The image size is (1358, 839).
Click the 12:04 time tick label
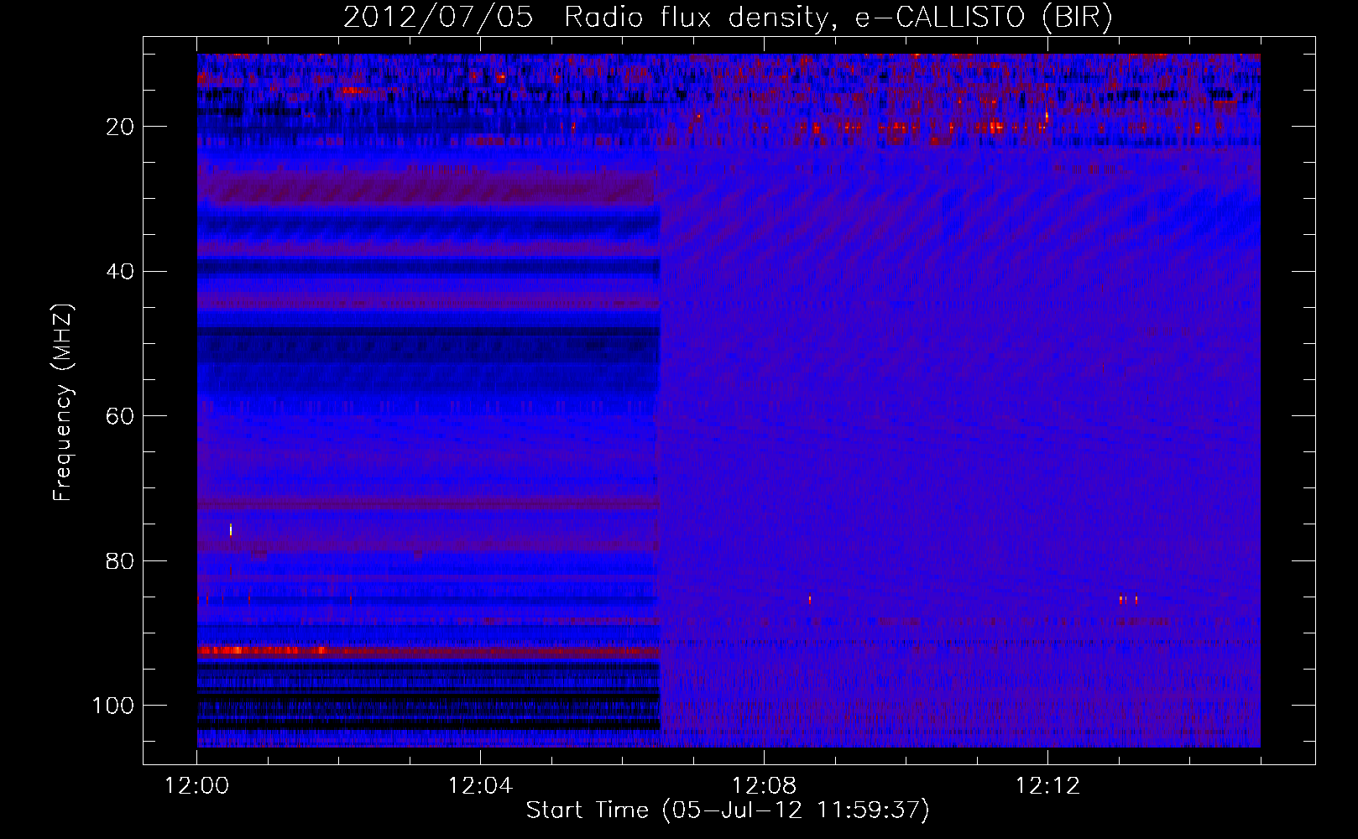point(480,786)
